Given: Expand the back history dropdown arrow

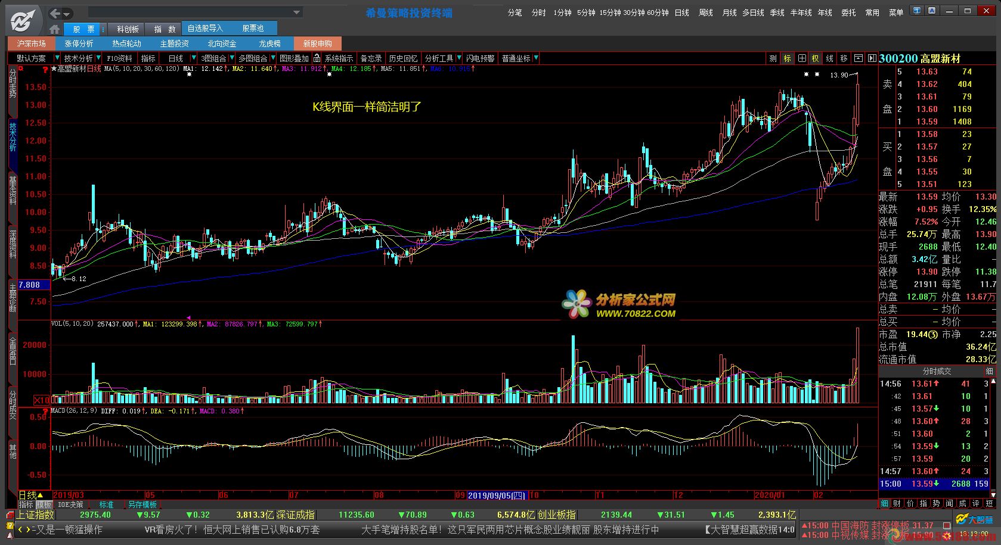Looking at the screenshot, I should point(67,13).
